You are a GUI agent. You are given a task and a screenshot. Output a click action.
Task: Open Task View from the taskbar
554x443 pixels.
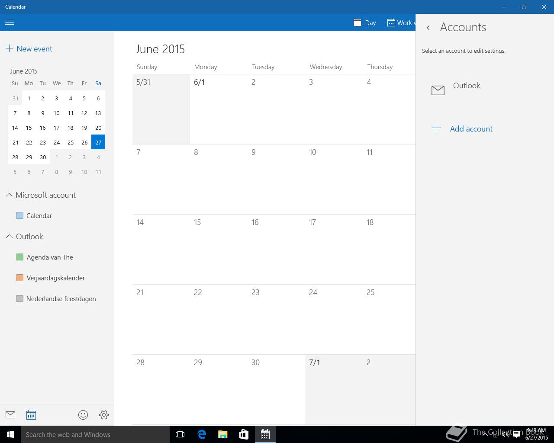(x=180, y=434)
